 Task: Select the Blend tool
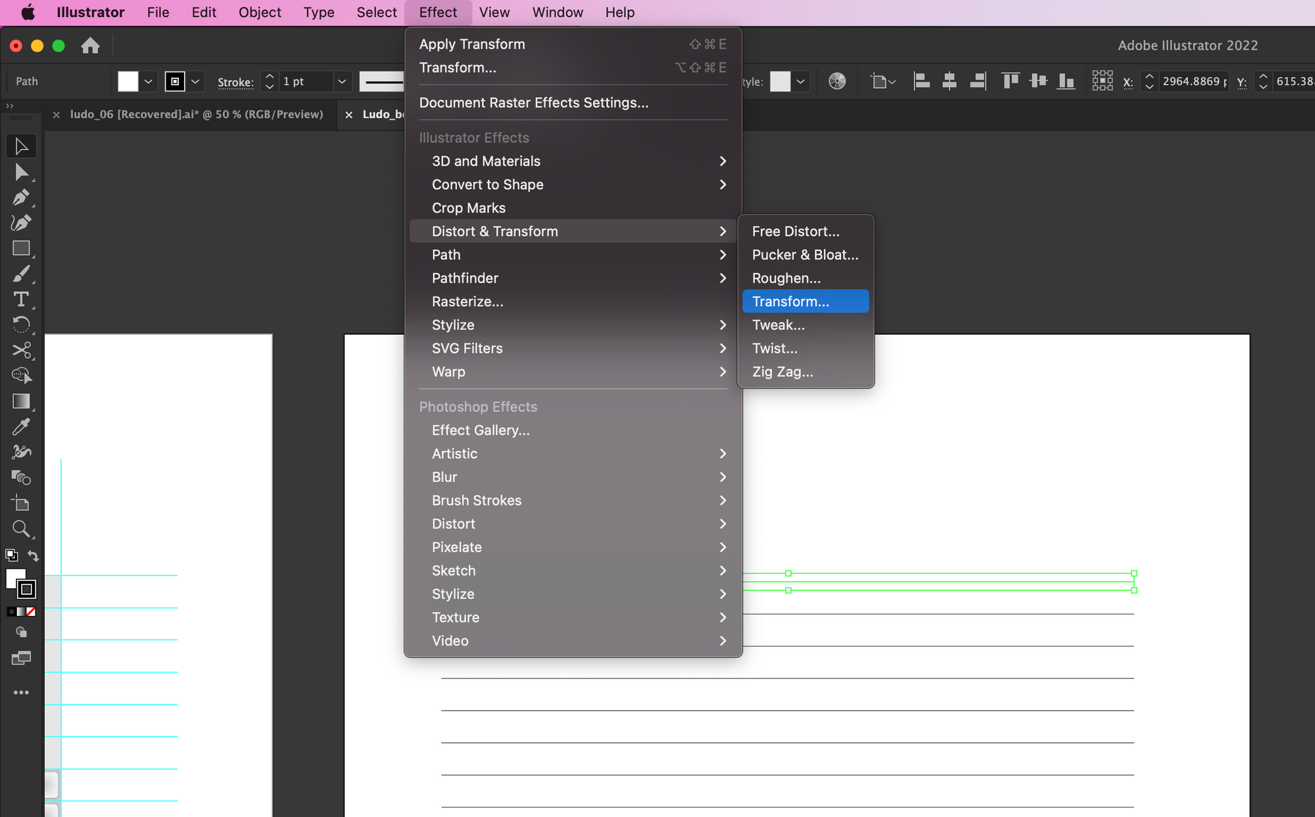[x=21, y=478]
